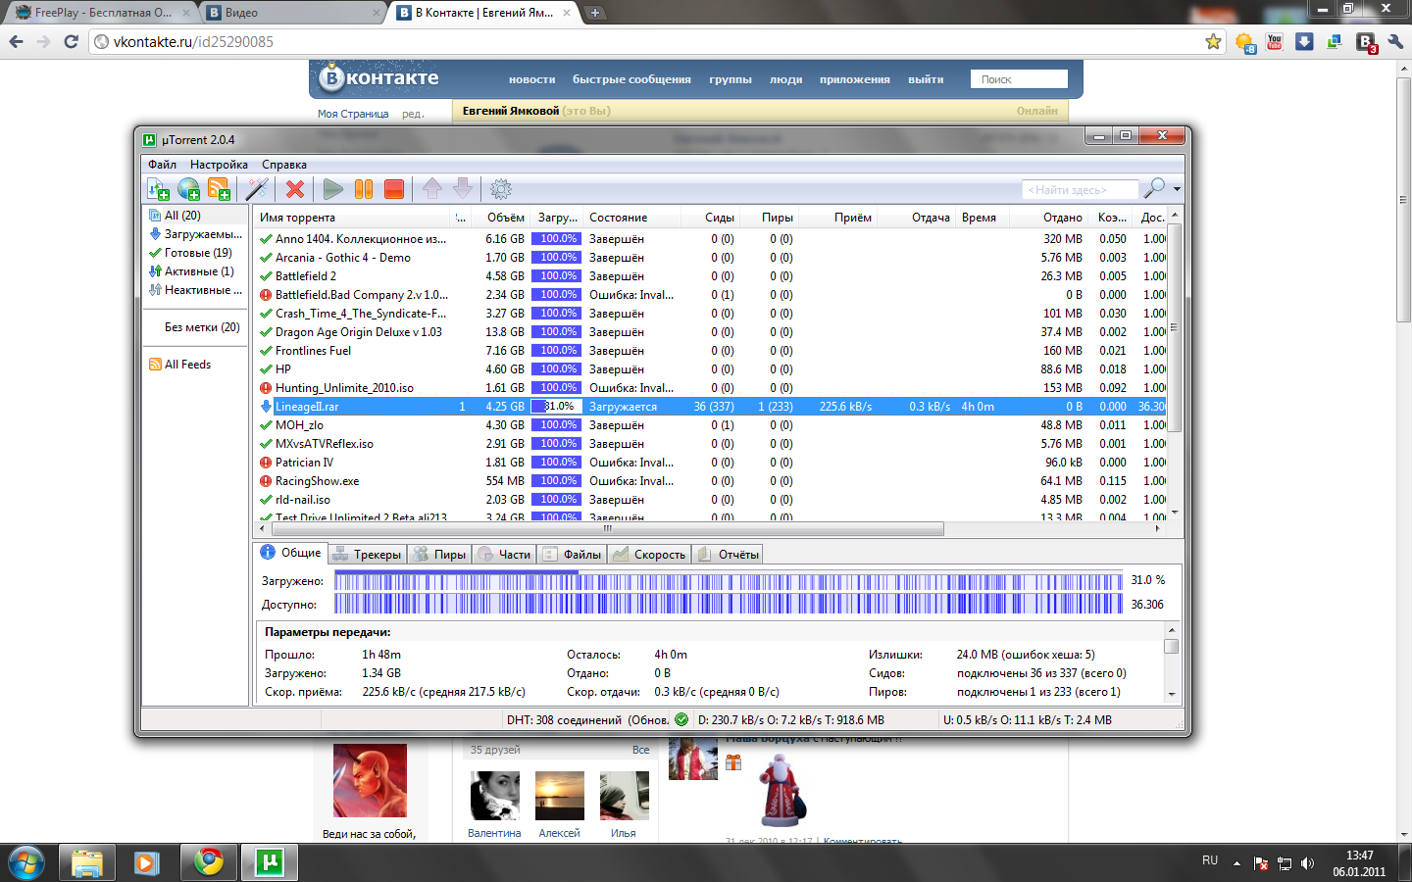This screenshot has height=882, width=1412.
Task: Click the magnifier search icon in µTorrent
Action: [1155, 188]
